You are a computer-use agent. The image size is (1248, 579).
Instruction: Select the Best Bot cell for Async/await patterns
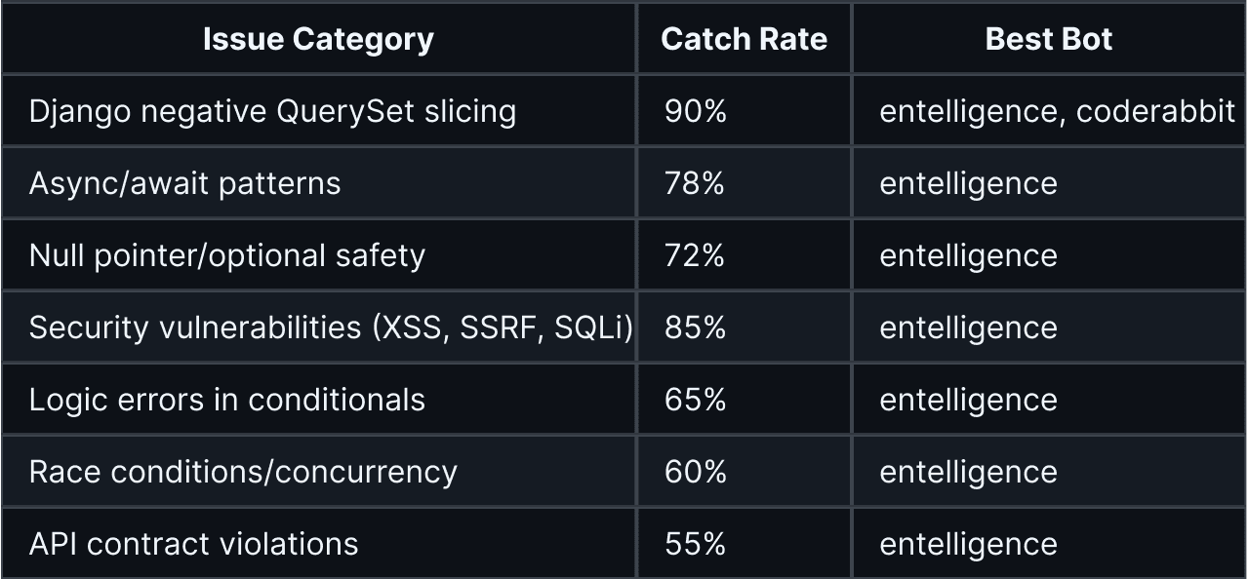point(968,183)
